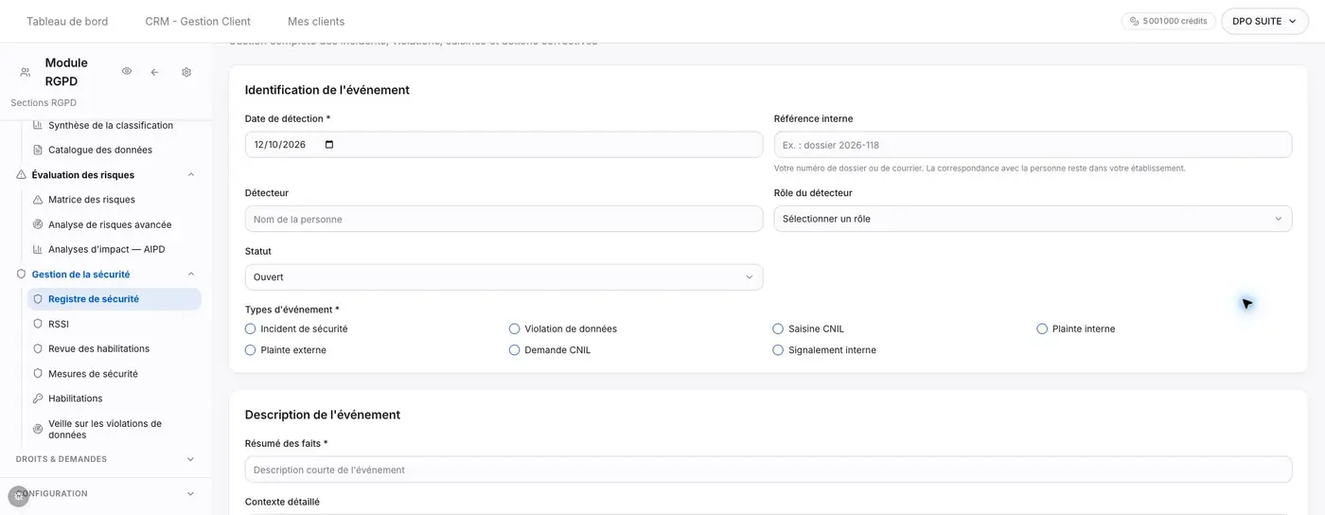Click the warning icon beside Matrice des risques
1325x515 pixels.
38,200
